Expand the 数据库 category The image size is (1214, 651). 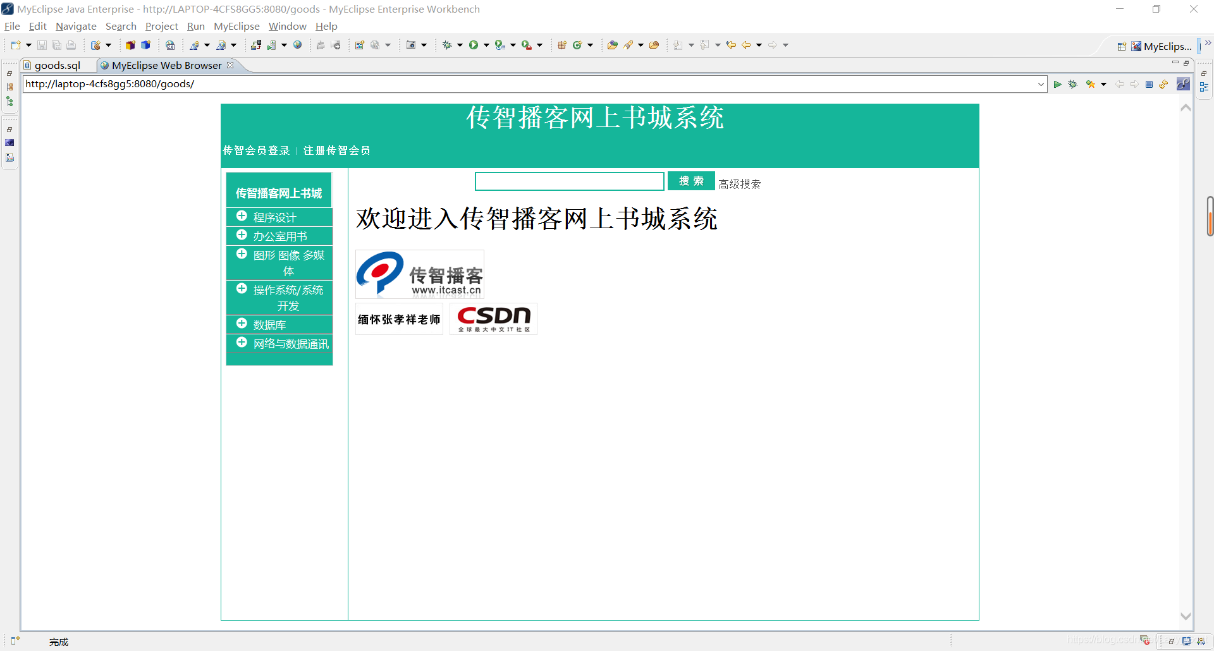242,324
